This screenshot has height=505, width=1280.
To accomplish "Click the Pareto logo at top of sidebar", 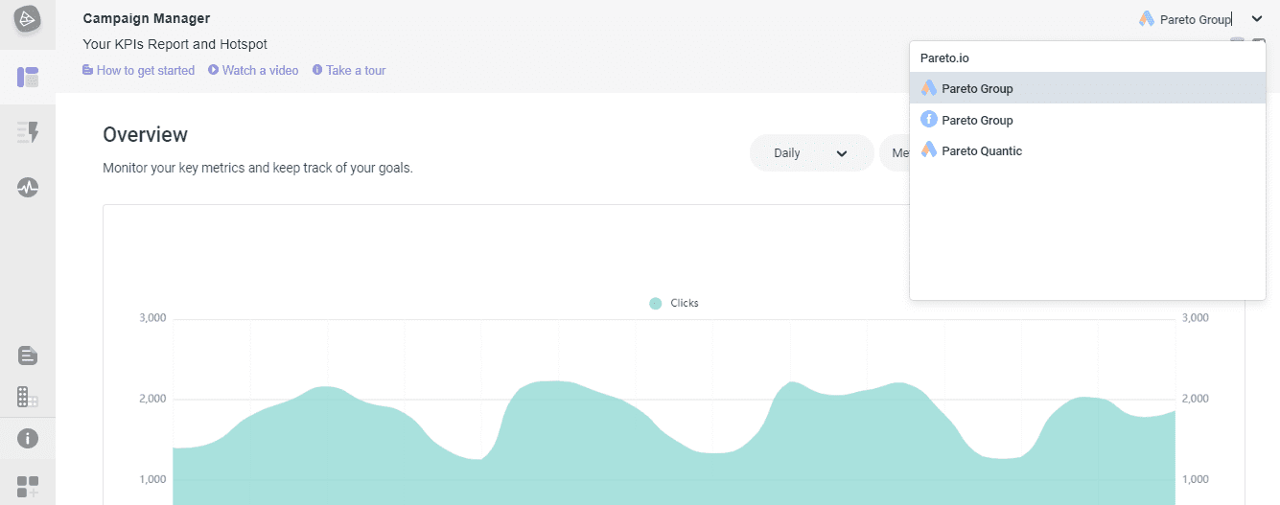I will pos(27,19).
